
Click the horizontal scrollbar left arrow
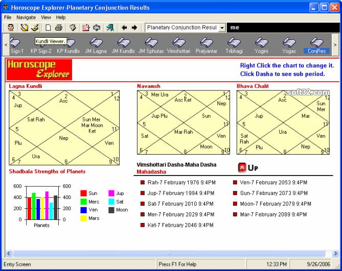coord(9,254)
